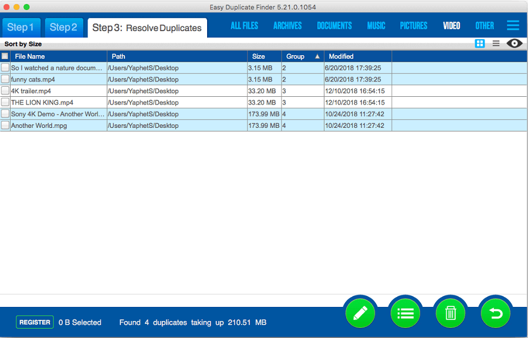The image size is (528, 338).
Task: Toggle the eye preview icon
Action: point(515,43)
